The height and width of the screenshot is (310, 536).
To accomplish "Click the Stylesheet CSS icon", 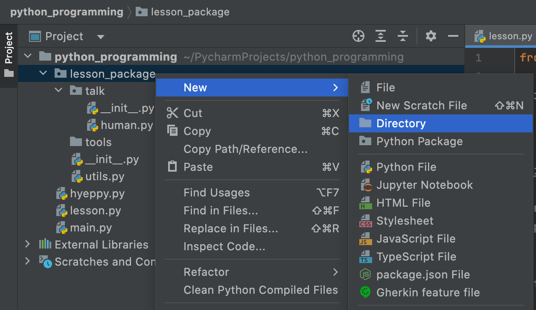I will [366, 221].
